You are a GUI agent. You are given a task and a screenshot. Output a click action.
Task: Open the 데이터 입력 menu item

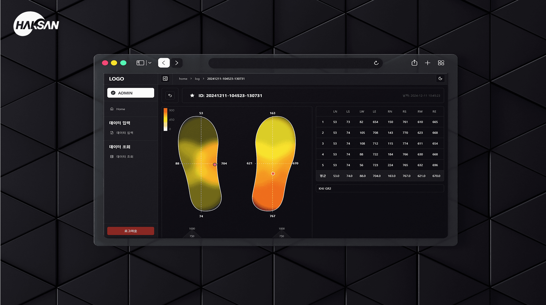click(125, 133)
